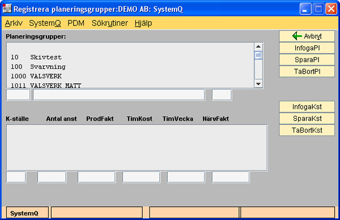Click the application icon in title bar
Image resolution: width=340 pixels, height=220 pixels.
pyautogui.click(x=7, y=9)
